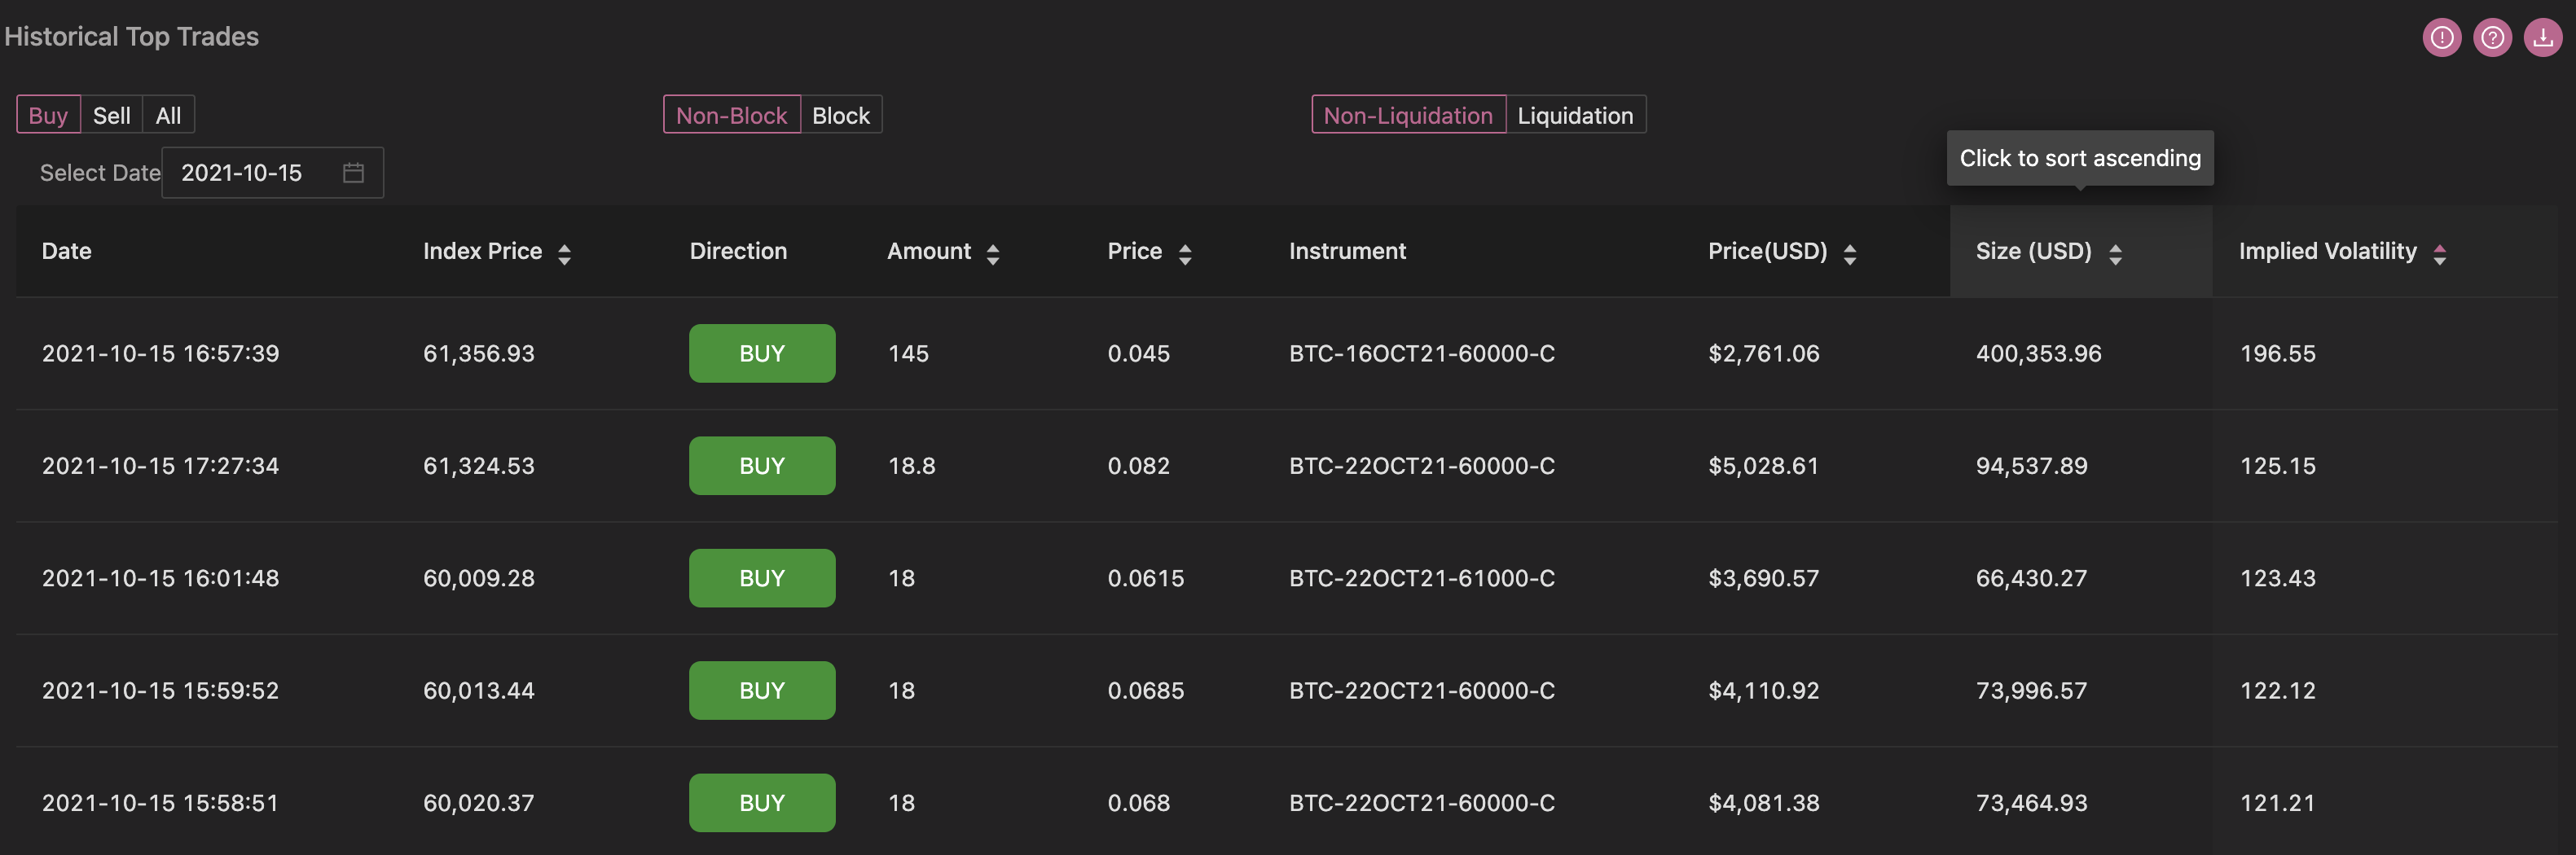Sort by Implied Volatility arrows
This screenshot has width=2576, height=855.
(x=2440, y=254)
